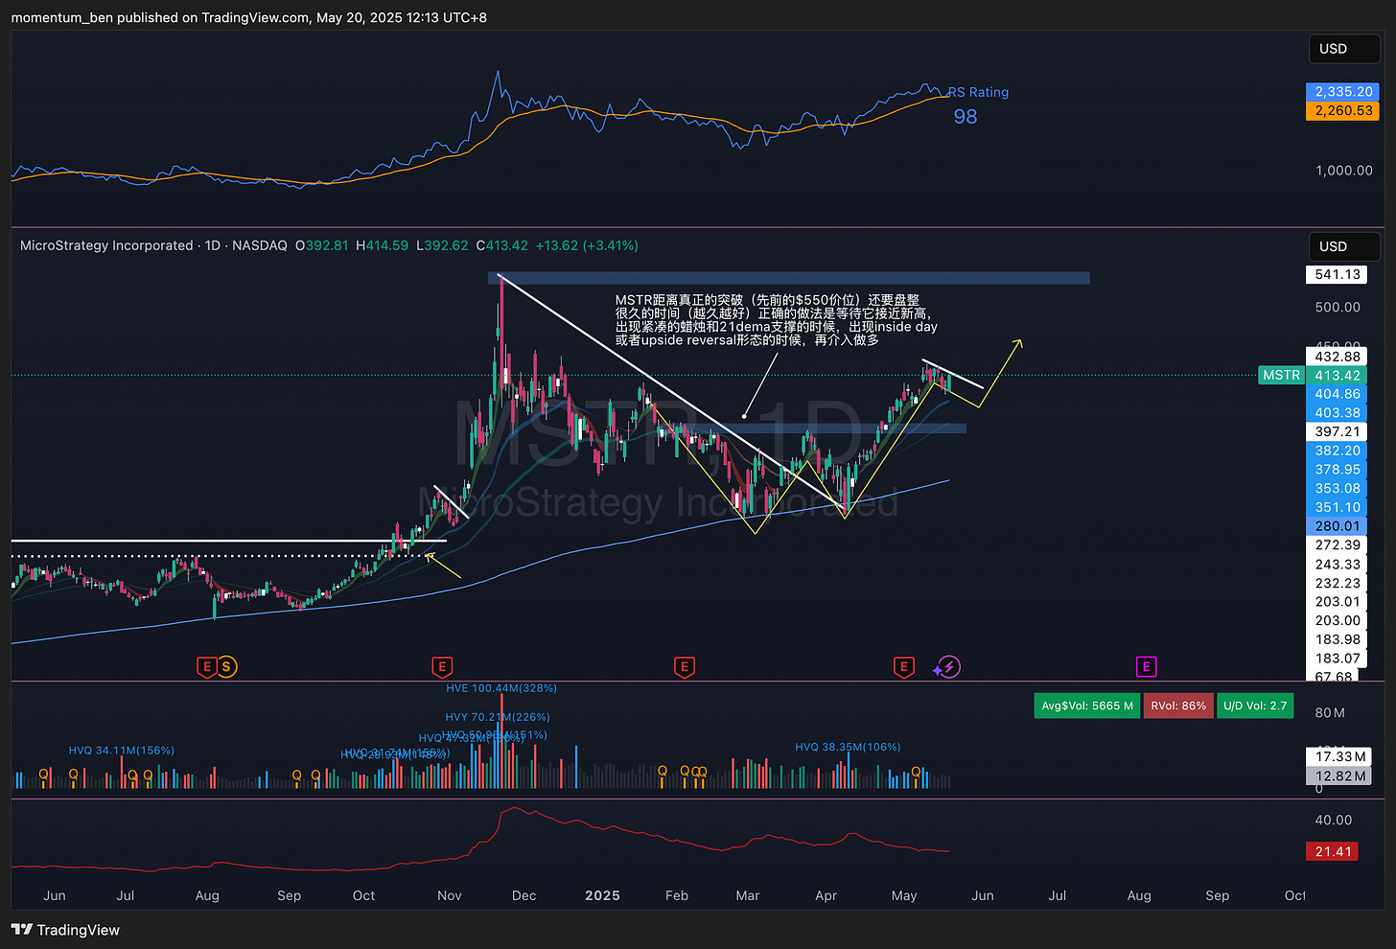Click the red 21.41 indicator value label

coord(1333,851)
